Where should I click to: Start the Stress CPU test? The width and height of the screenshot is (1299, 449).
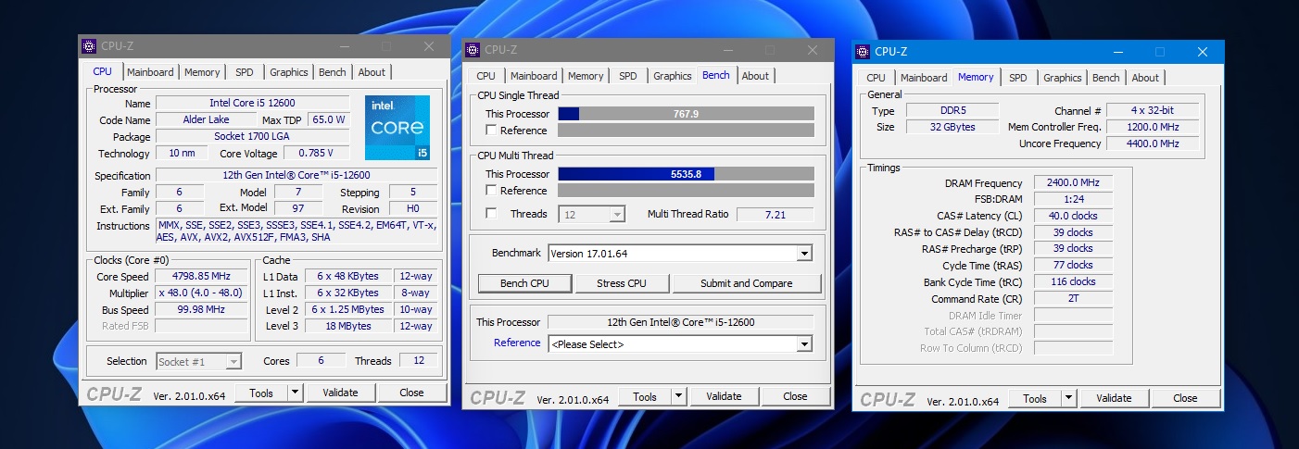pos(623,283)
